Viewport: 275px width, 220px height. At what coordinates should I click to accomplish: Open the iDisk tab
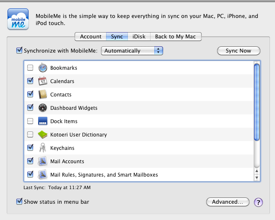tap(139, 36)
